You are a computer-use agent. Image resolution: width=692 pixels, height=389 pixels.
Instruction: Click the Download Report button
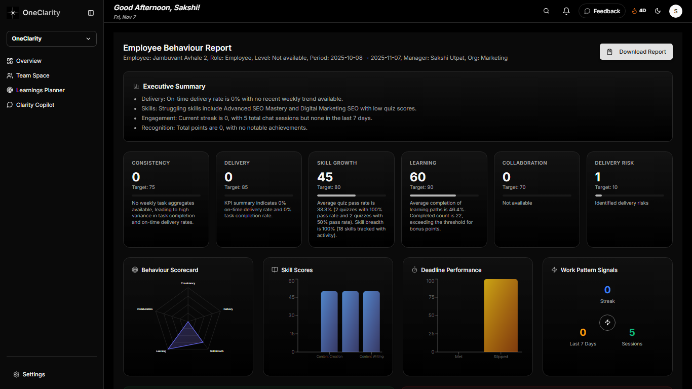coord(636,52)
